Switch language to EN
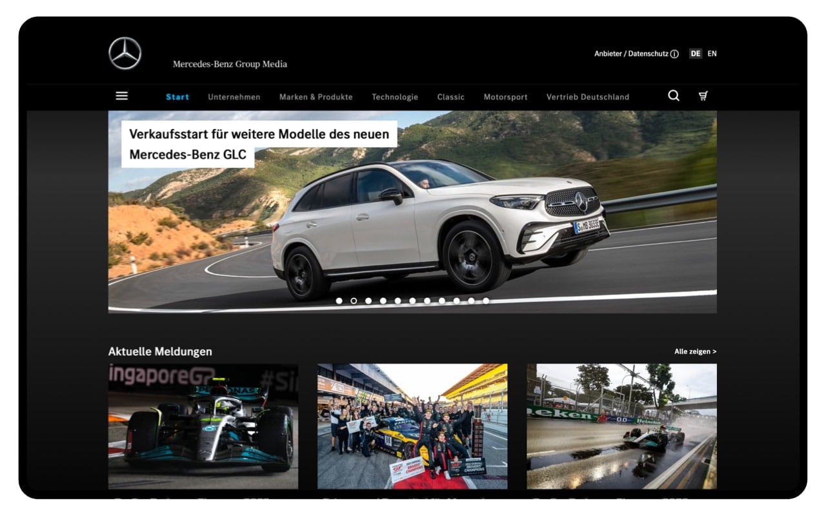The image size is (826, 516). coord(712,54)
